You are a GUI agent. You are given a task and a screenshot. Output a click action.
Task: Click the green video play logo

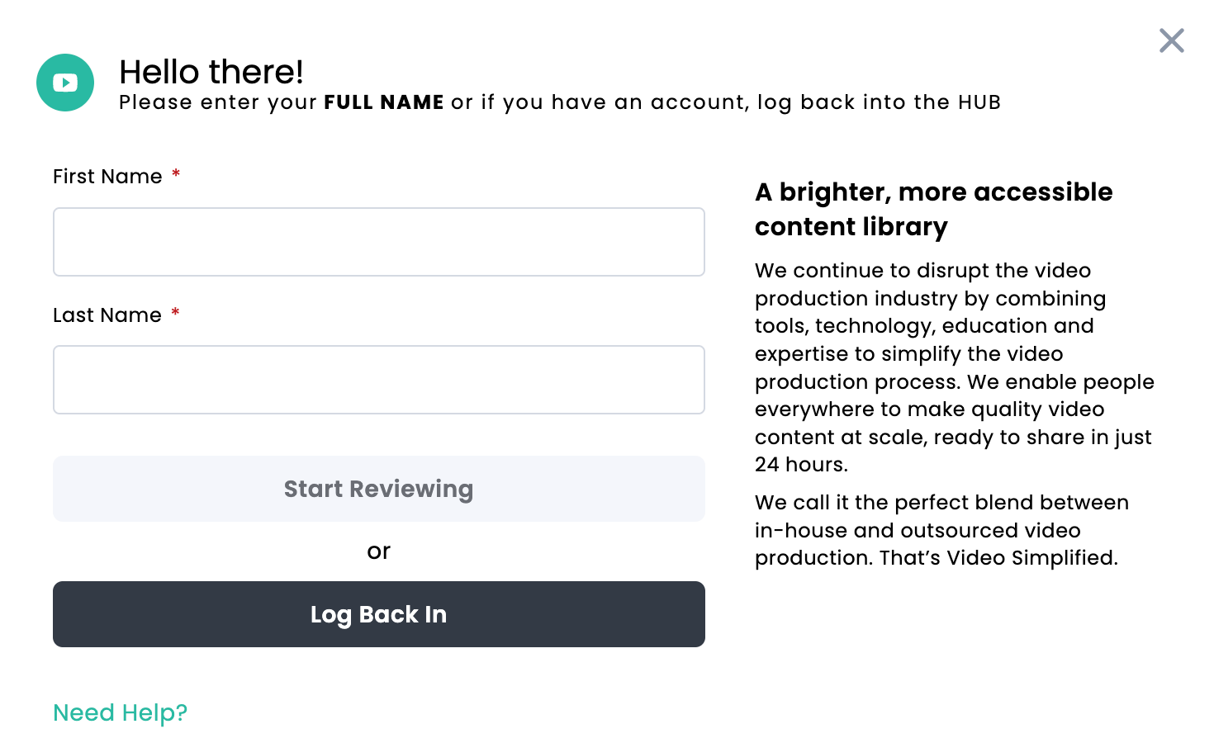[x=65, y=83]
